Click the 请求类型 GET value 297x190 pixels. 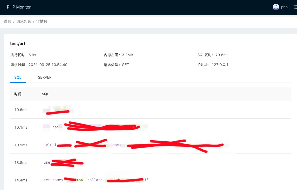click(x=125, y=65)
